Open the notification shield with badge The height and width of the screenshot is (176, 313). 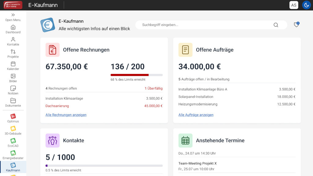click(x=296, y=25)
